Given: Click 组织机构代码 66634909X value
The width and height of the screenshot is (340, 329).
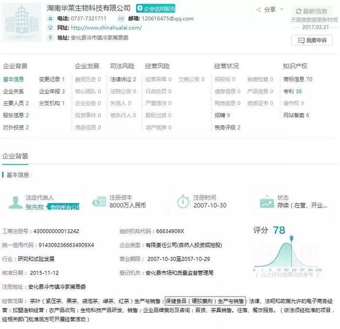Looking at the screenshot, I should pos(170,231).
